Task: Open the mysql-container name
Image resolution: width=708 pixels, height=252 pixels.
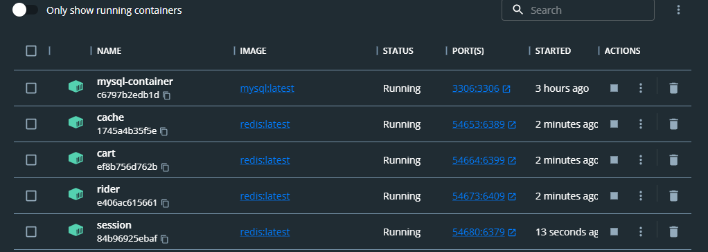Action: tap(135, 81)
